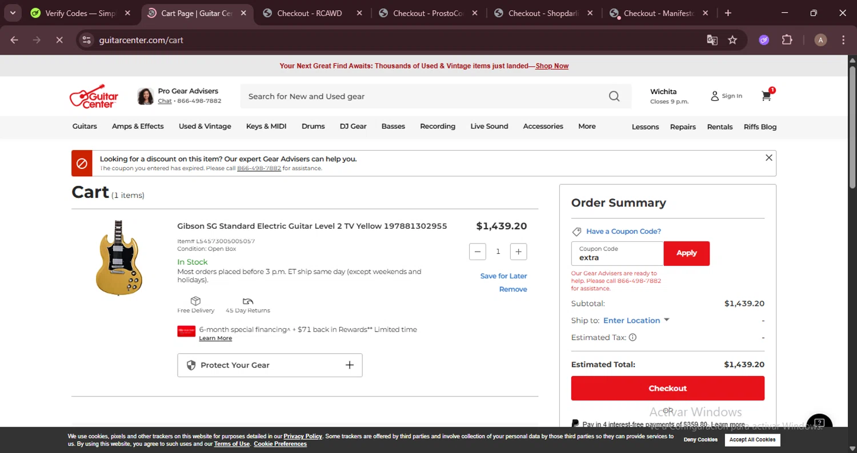Click the search magnifier icon
Image resolution: width=857 pixels, height=453 pixels.
pos(614,96)
